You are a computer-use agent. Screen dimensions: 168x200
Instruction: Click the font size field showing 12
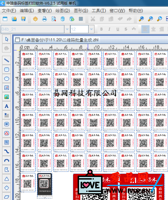tap(80, 29)
